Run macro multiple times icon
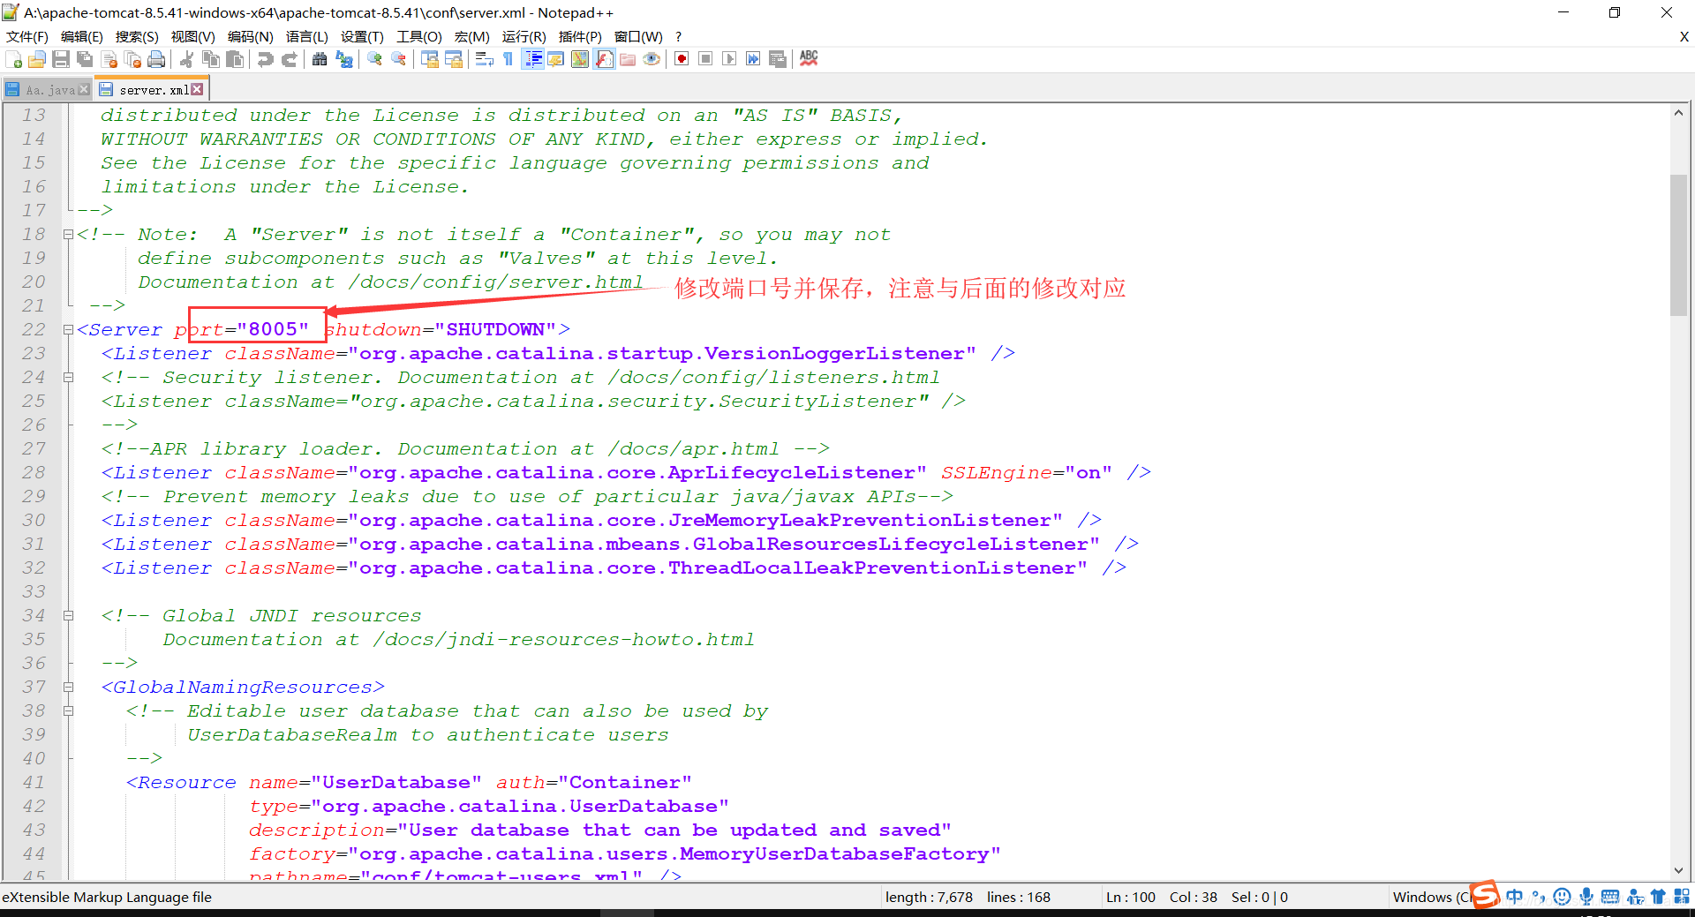Viewport: 1695px width, 917px height. click(x=753, y=59)
